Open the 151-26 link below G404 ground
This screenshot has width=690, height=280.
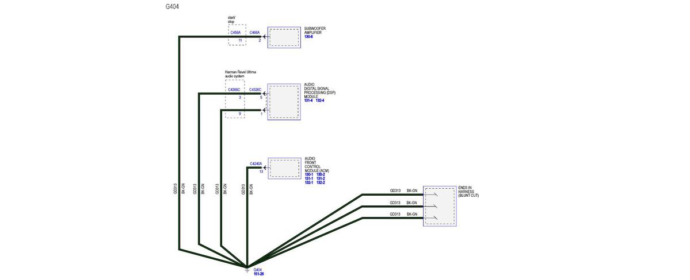click(x=259, y=274)
